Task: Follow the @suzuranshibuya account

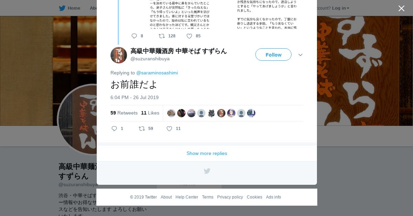Action: [273, 55]
